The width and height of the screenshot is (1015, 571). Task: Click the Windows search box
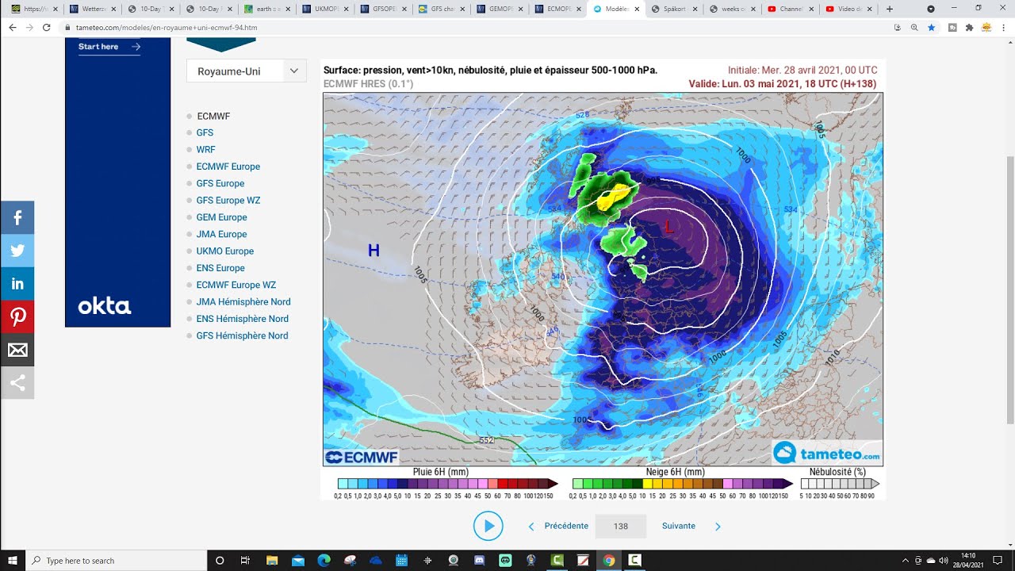point(117,561)
